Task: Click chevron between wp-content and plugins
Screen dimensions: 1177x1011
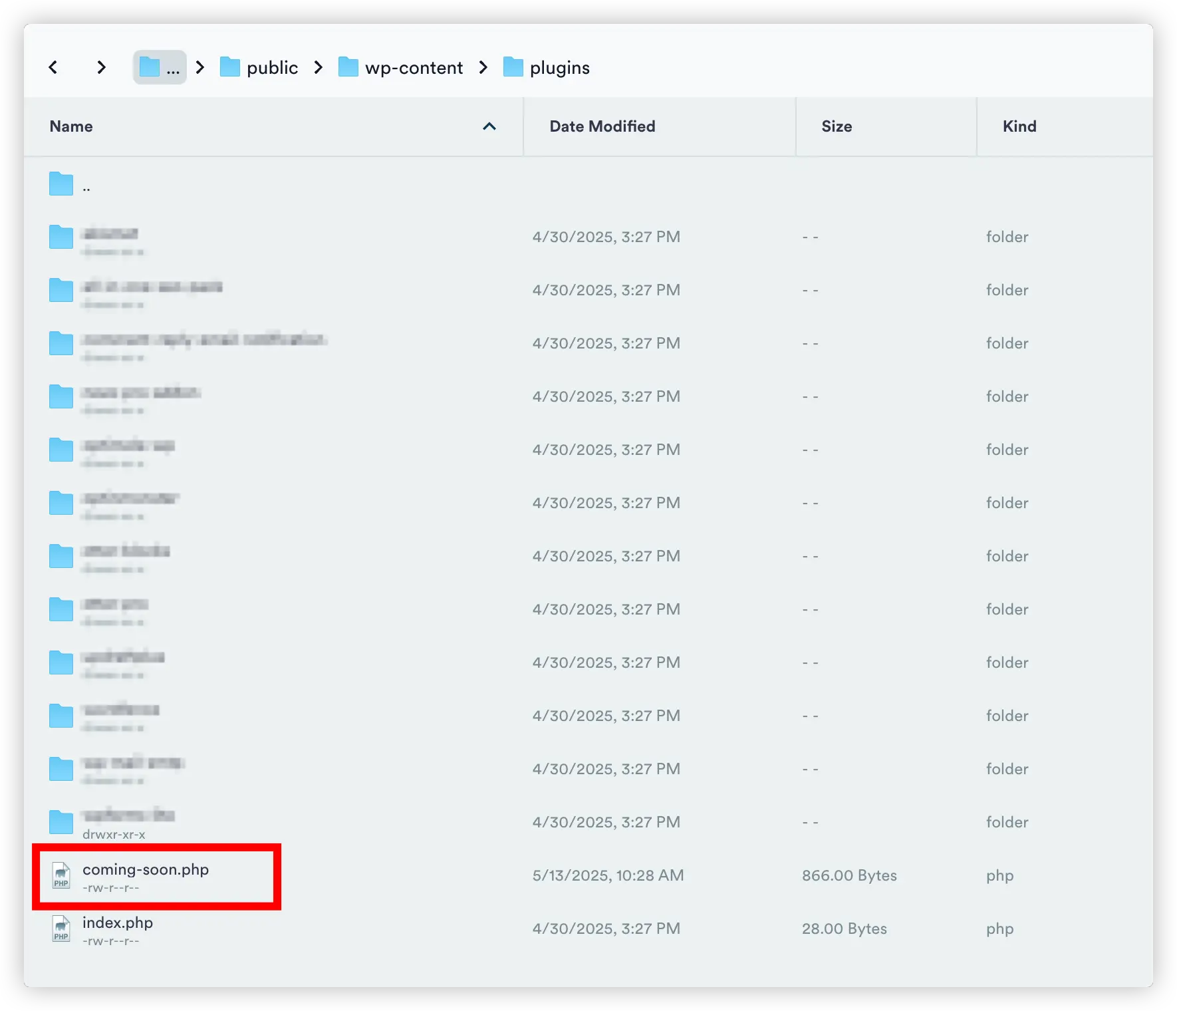Action: 483,67
